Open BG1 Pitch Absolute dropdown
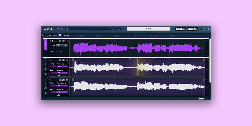The width and height of the screenshot is (252, 126). click(x=62, y=70)
